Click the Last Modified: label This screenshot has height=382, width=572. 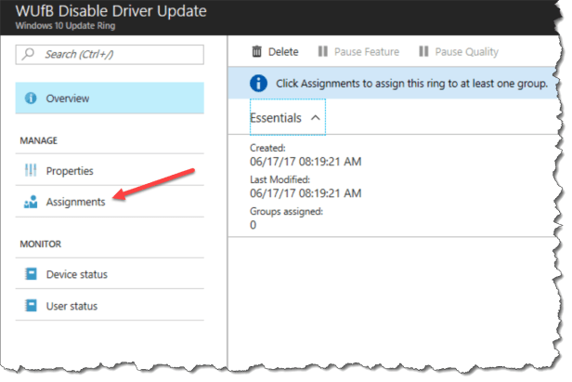pos(279,179)
